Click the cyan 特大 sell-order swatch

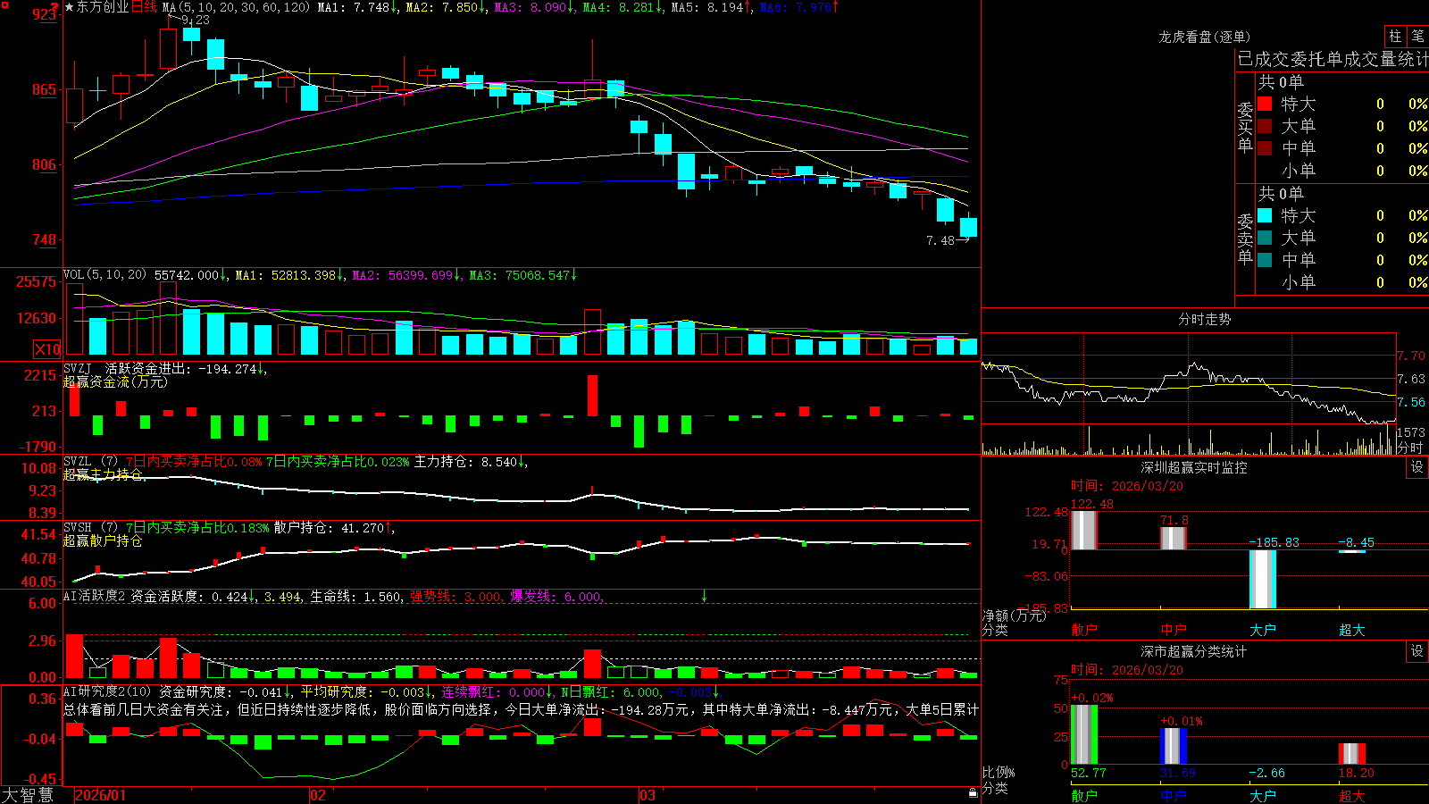point(1265,215)
